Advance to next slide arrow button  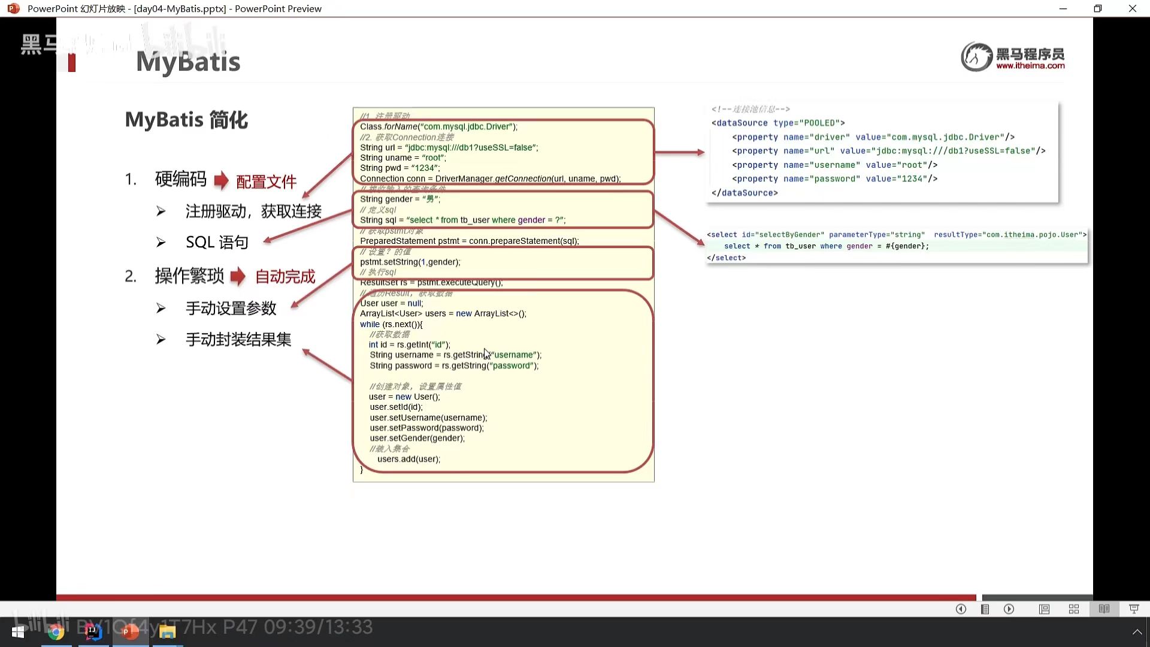(x=1009, y=609)
